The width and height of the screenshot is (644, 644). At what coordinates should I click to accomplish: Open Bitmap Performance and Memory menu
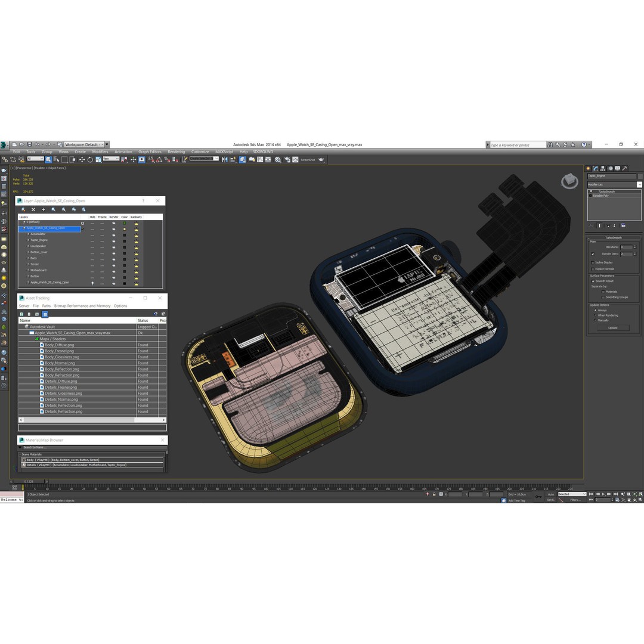[x=82, y=306]
